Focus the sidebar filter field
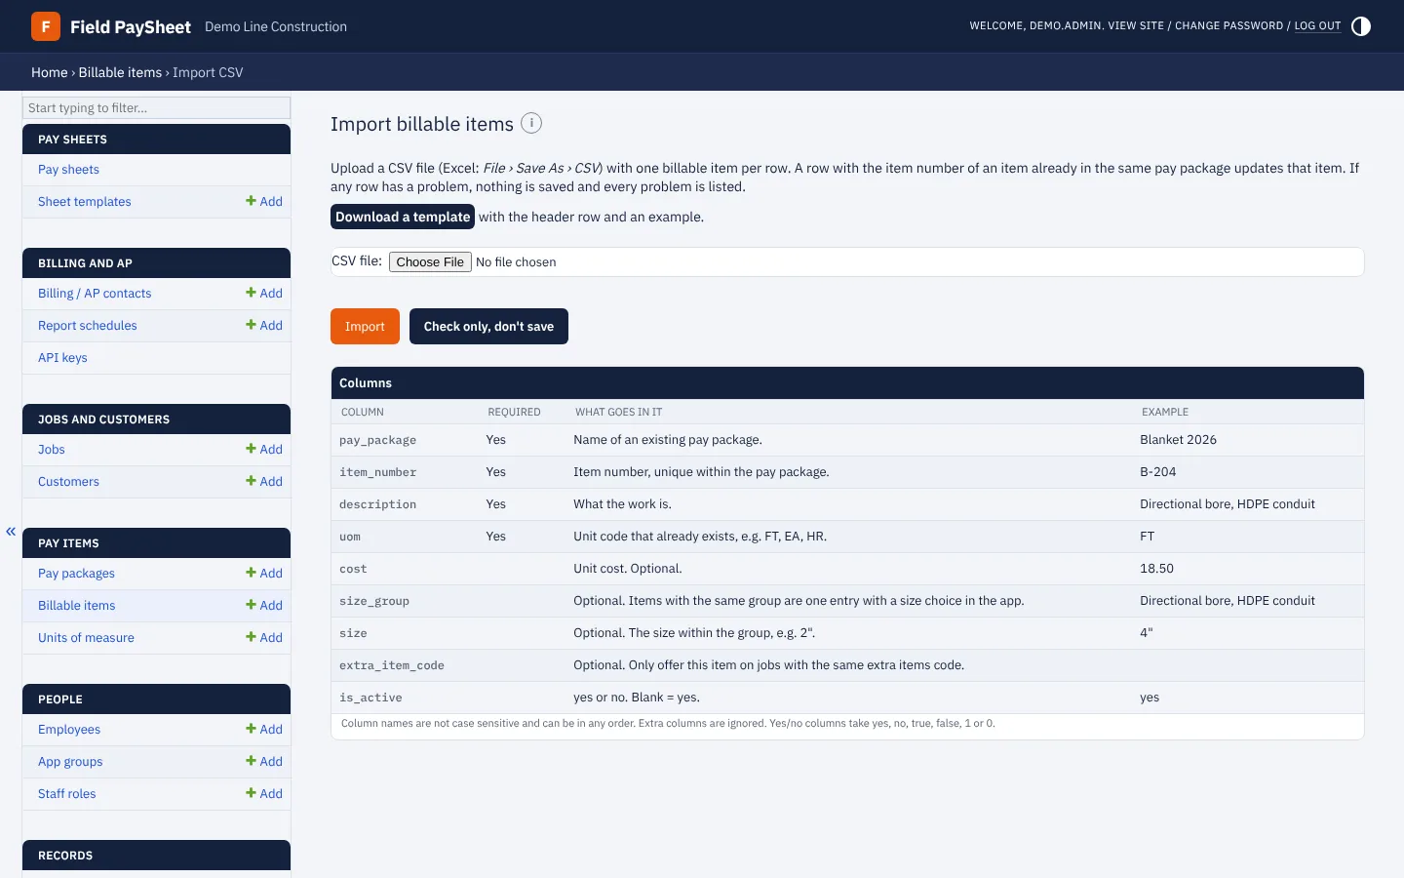Screen dimensions: 1404x878 156,108
